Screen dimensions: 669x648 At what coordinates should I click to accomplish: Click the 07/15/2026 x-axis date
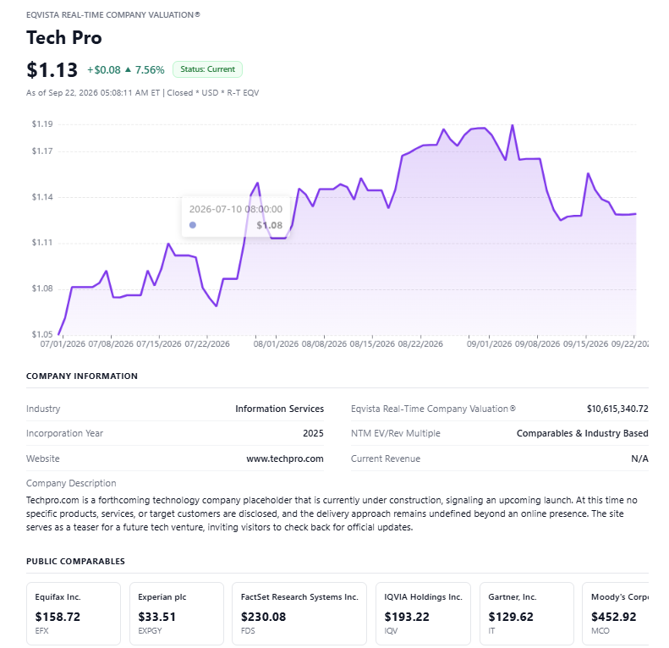[159, 344]
